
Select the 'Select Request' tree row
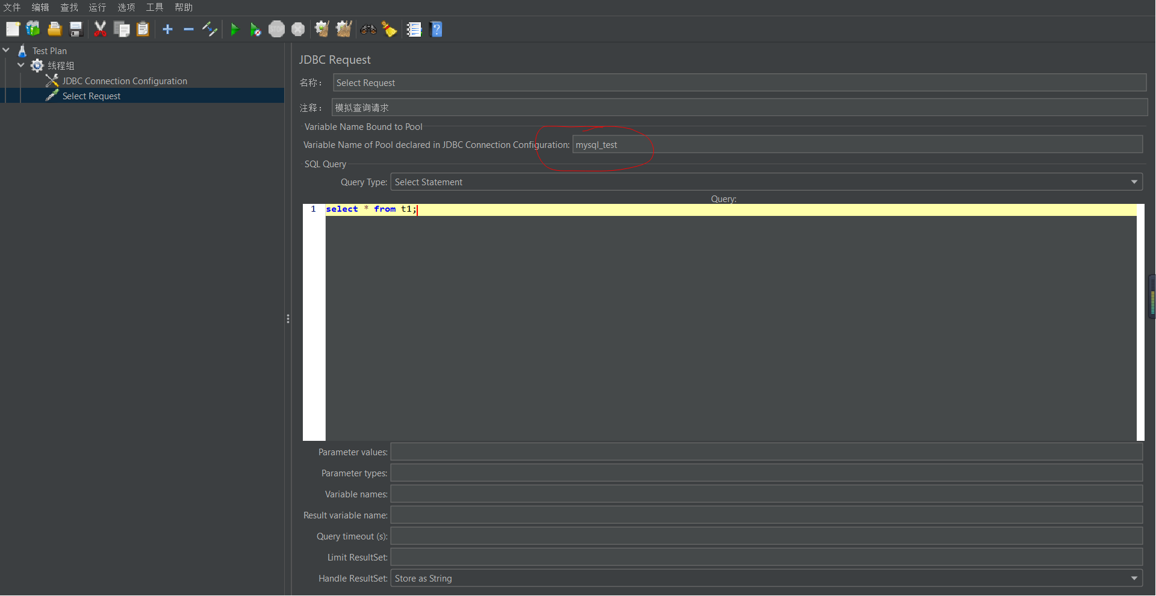pos(92,96)
